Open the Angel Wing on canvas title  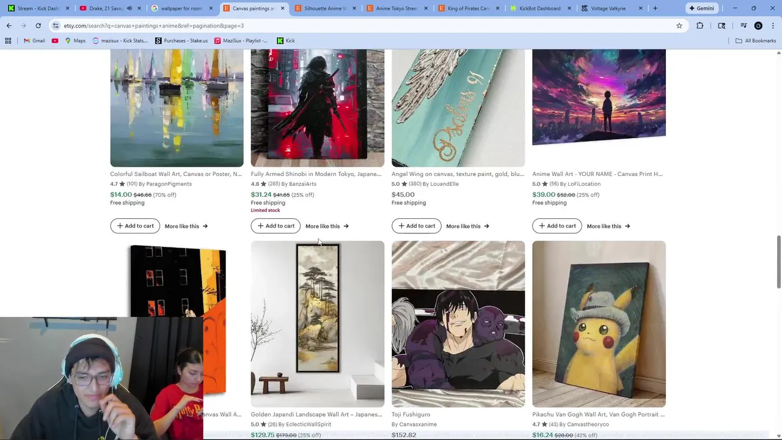[458, 174]
